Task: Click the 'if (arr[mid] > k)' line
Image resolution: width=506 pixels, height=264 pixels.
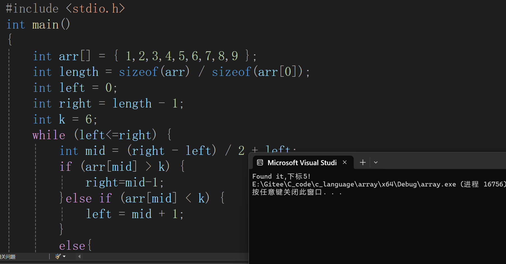Action: [122, 167]
